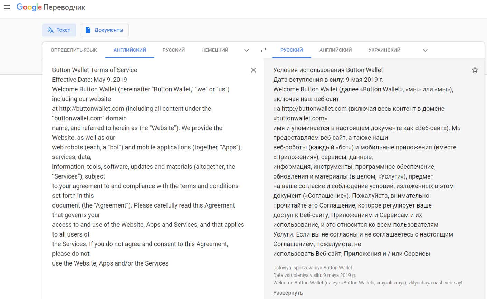
Task: Select АНГЛИЙСКИЙ as source language
Action: click(130, 50)
